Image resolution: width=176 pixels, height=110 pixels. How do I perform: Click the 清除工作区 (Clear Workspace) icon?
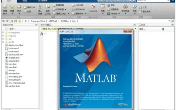point(54,13)
